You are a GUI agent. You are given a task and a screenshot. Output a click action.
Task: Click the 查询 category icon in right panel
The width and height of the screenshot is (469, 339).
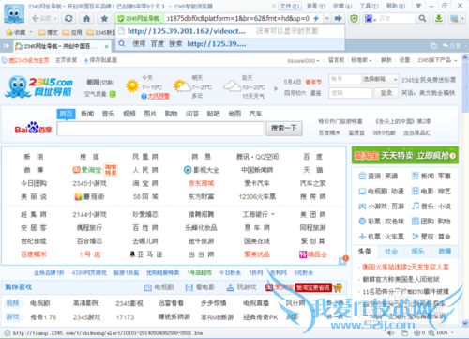362,176
